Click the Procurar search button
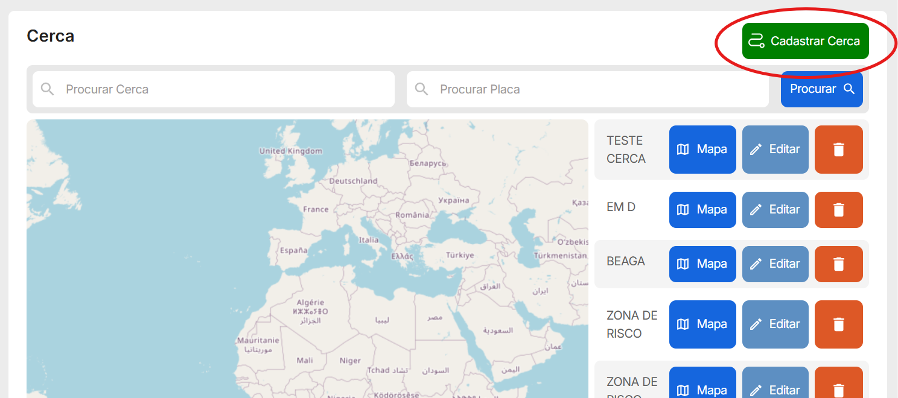This screenshot has height=398, width=898. coord(821,89)
